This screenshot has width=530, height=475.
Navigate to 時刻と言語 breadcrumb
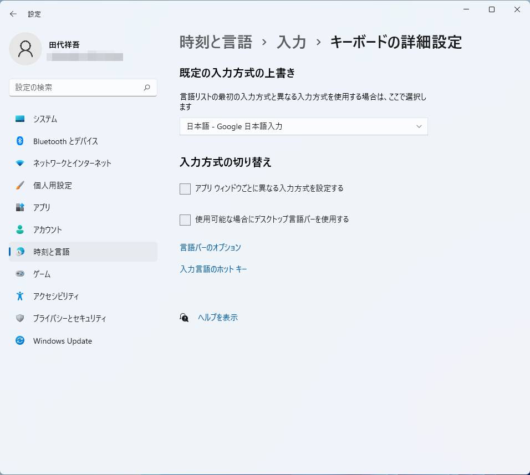[216, 42]
